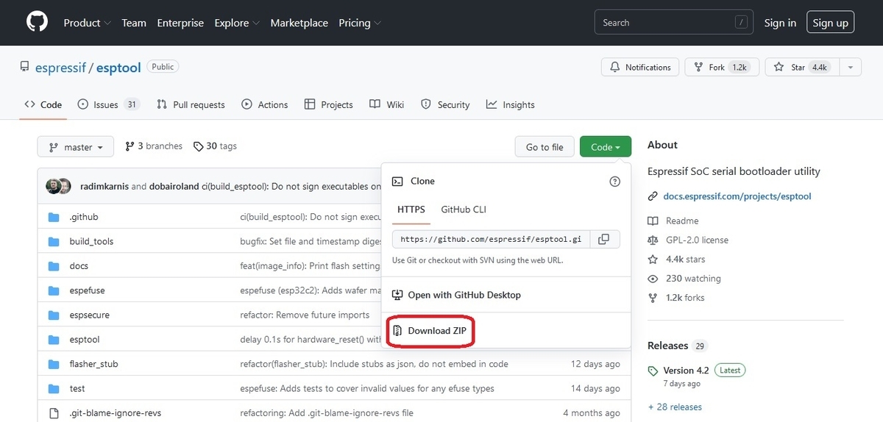Click the esptool folder icon
The height and width of the screenshot is (422, 883).
[54, 340]
